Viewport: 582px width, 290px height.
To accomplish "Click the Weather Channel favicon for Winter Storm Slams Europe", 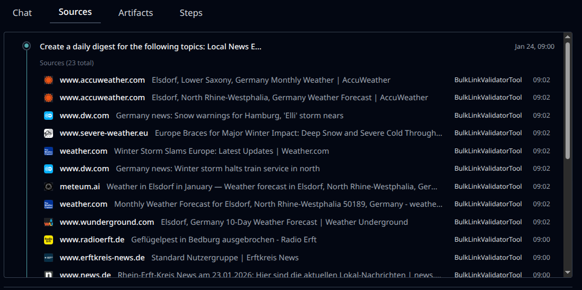I will pos(48,151).
